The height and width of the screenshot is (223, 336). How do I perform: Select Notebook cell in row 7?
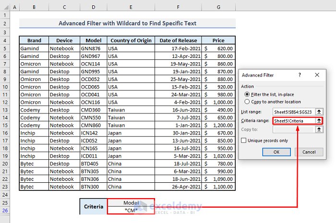click(64, 64)
